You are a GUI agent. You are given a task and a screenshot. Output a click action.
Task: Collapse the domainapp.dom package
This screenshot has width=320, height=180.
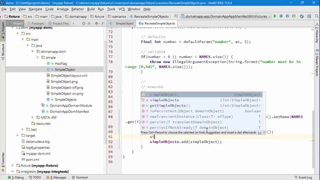[32, 51]
